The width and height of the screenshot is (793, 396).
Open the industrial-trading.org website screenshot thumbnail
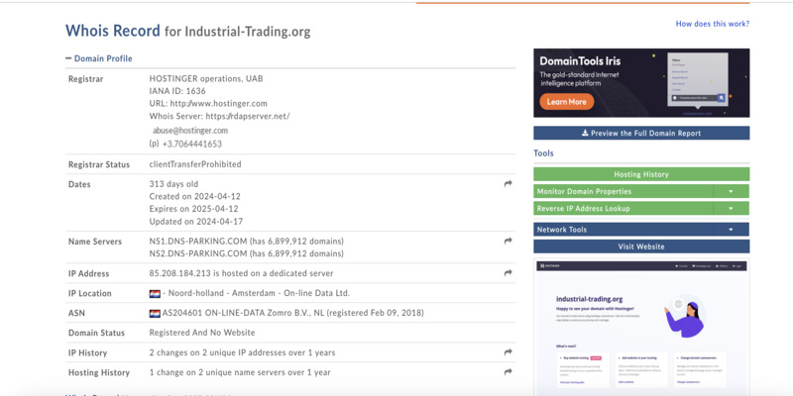[x=641, y=328]
